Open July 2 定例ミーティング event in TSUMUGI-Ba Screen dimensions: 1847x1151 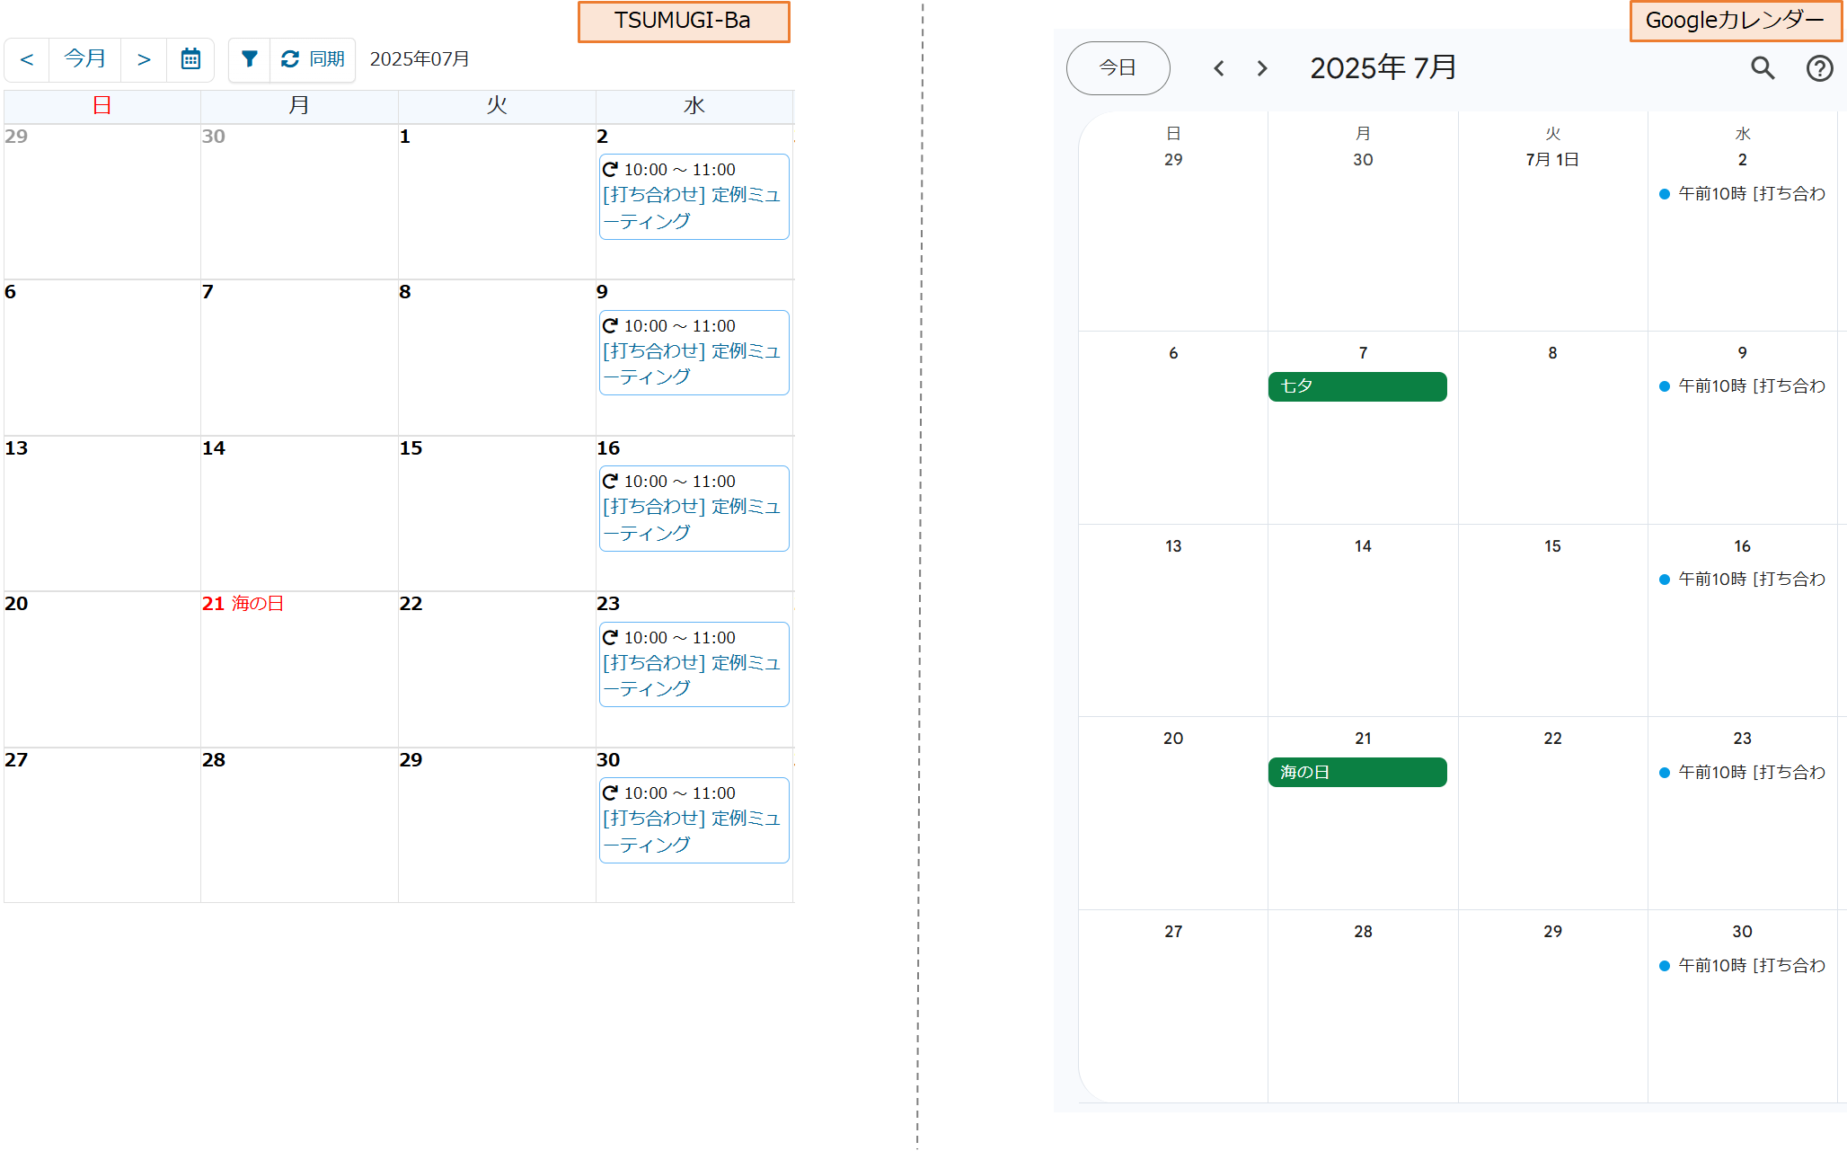(694, 197)
